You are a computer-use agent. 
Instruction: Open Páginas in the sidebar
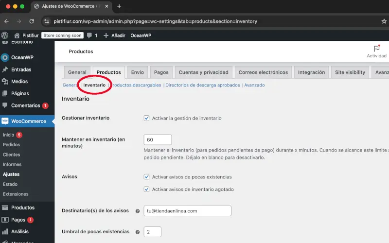coord(20,93)
